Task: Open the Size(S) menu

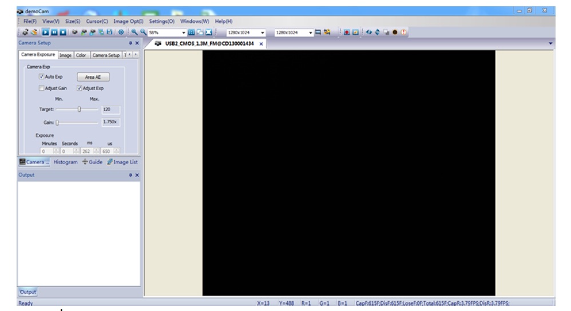Action: pyautogui.click(x=73, y=22)
